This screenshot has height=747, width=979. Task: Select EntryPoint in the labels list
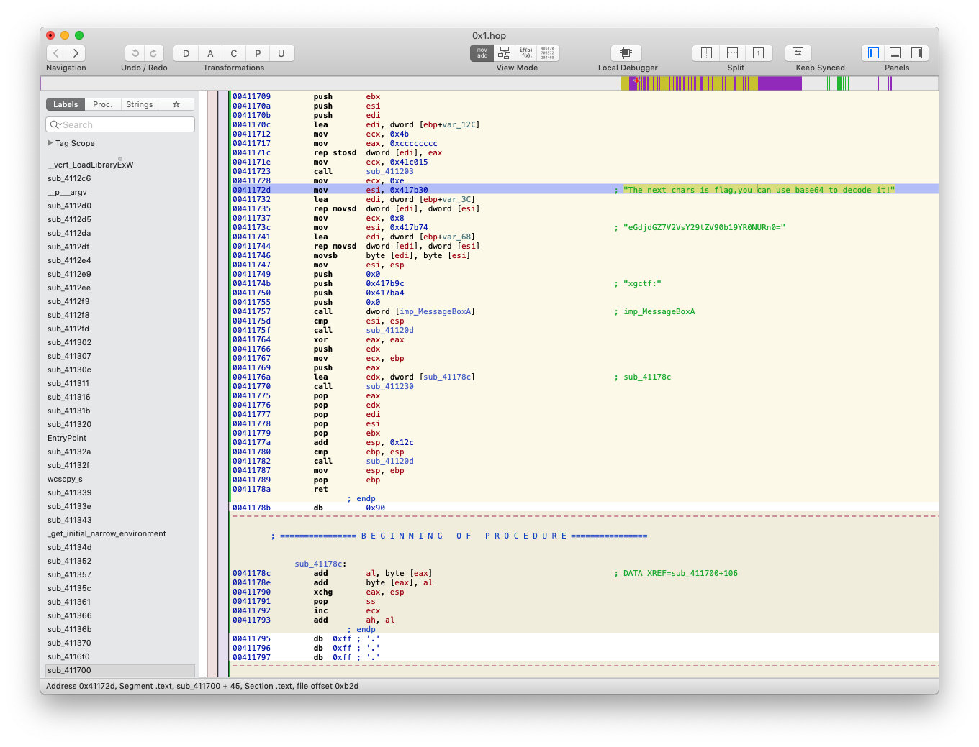click(67, 438)
